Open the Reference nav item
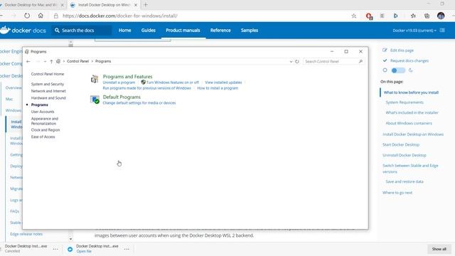 [x=220, y=30]
